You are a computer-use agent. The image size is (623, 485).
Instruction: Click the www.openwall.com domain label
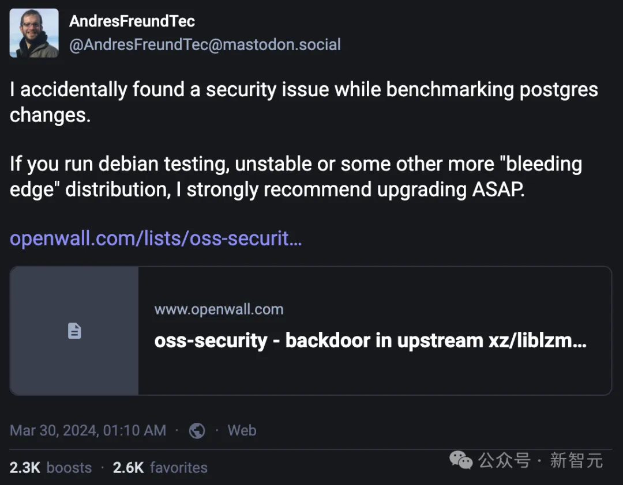[x=219, y=309]
